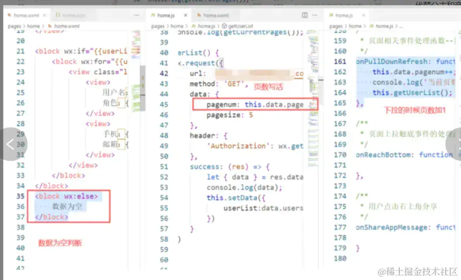Select home.js tab in middle pane

(165, 16)
